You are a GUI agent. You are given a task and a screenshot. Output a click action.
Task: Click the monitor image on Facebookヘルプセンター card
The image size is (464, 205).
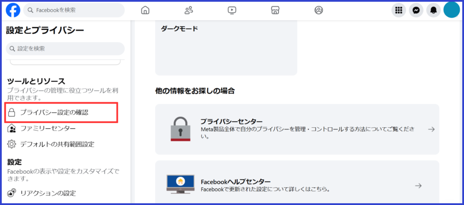[x=180, y=184]
